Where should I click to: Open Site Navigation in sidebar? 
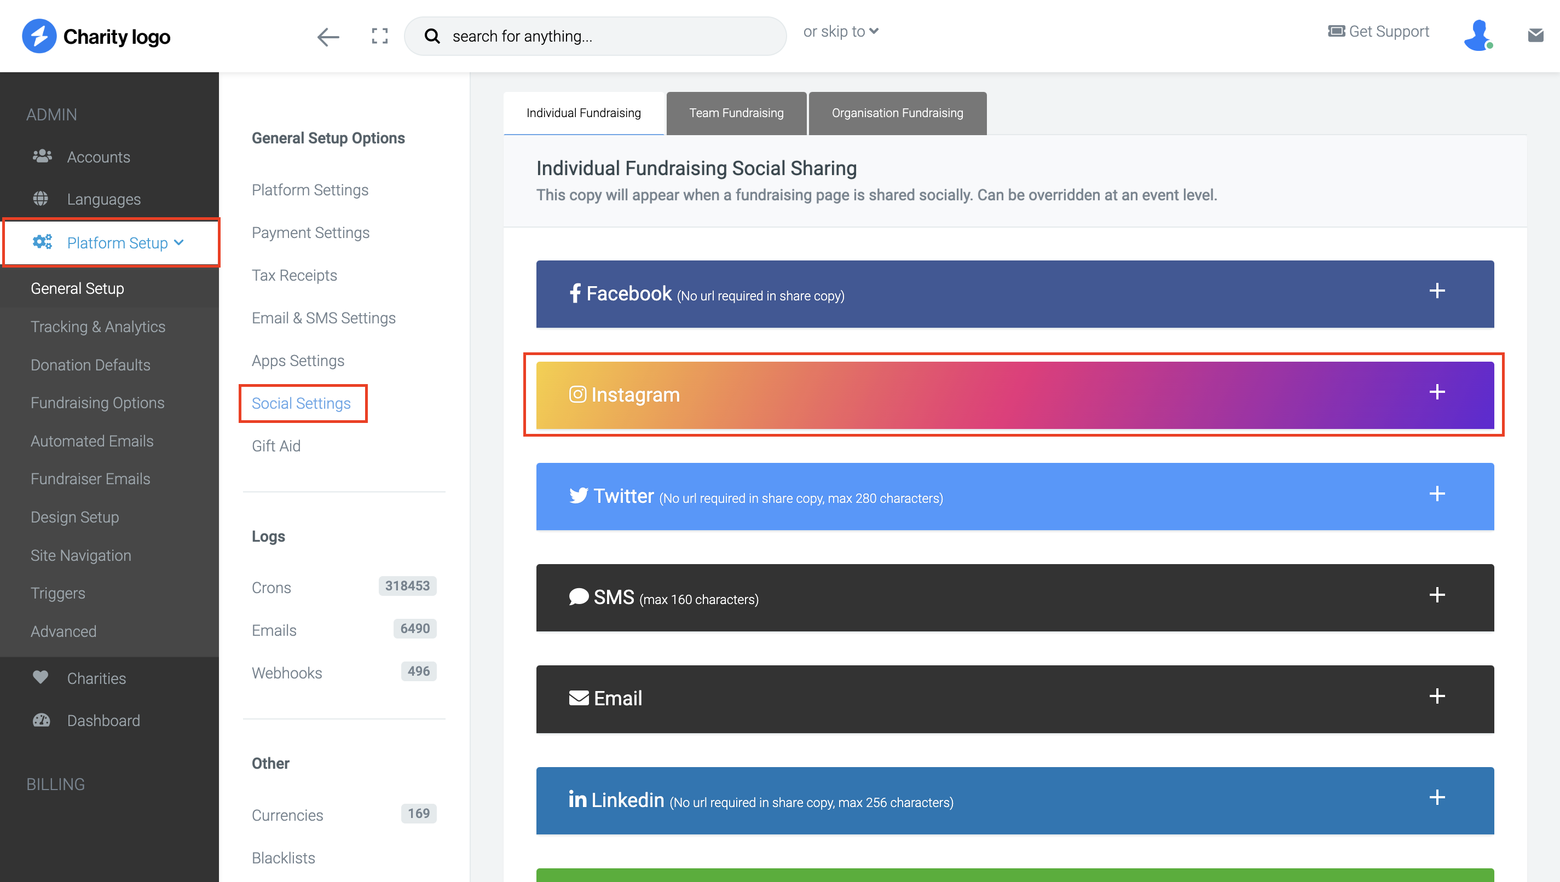click(80, 555)
